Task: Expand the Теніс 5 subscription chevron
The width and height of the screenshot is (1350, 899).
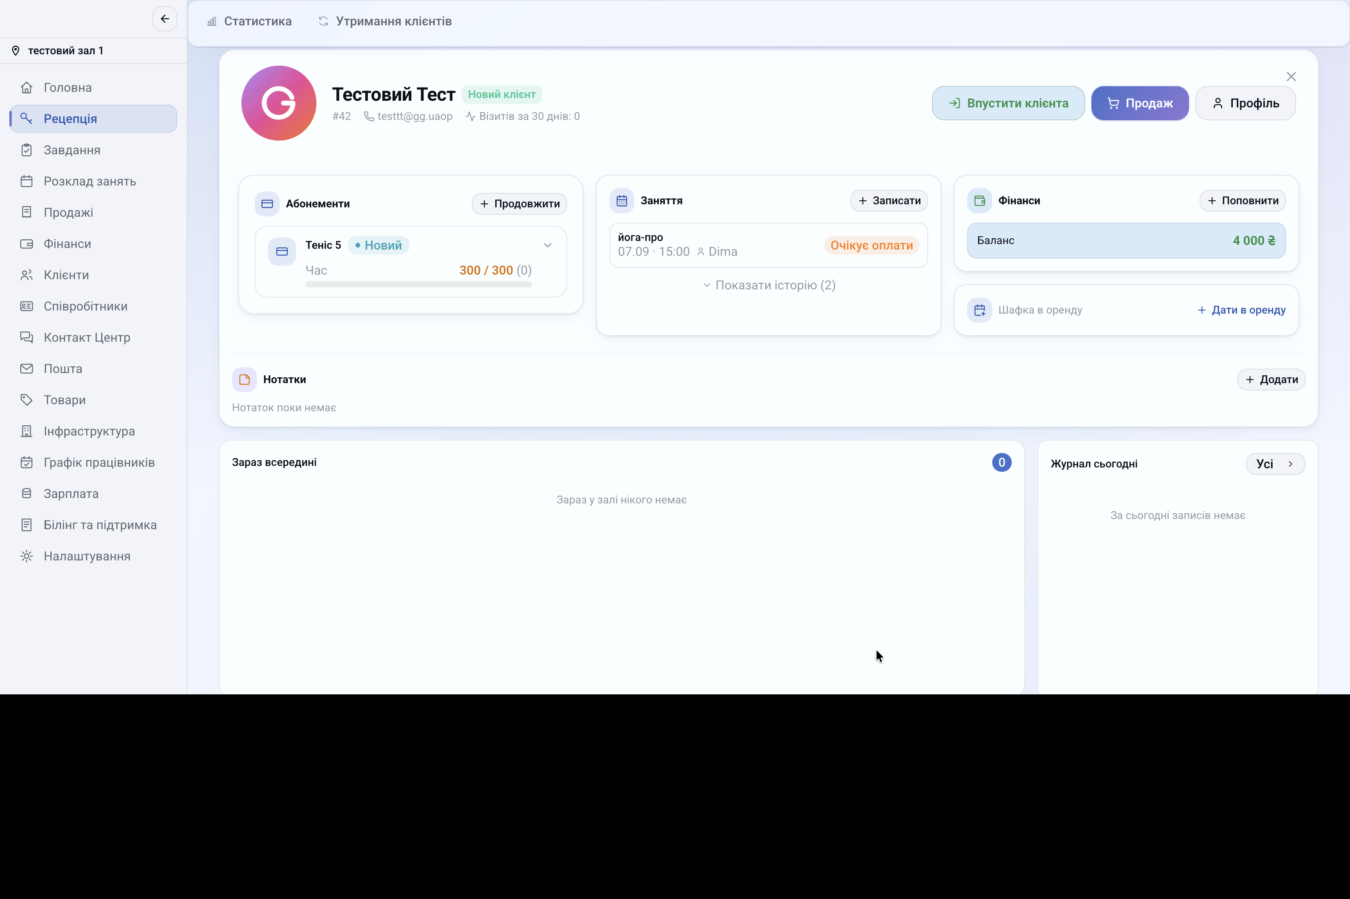Action: click(548, 245)
